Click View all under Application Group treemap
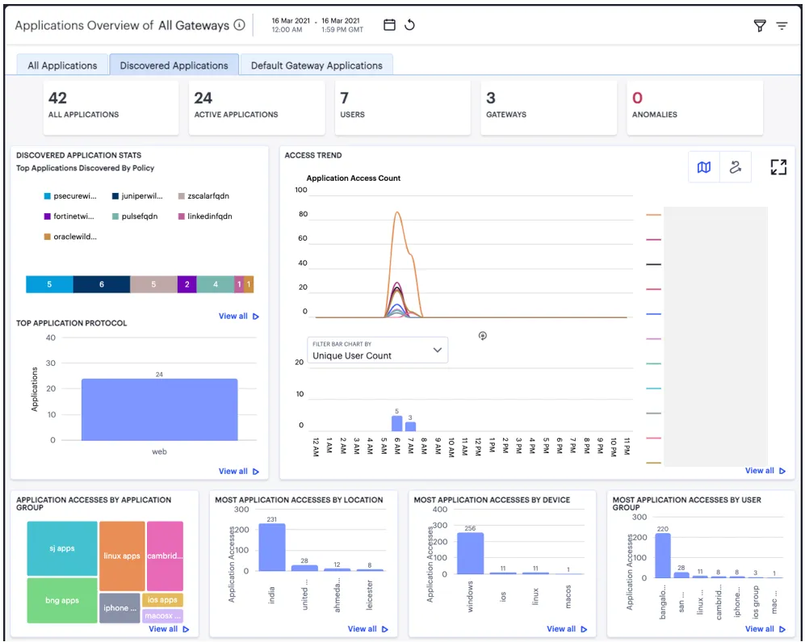The height and width of the screenshot is (642, 805). [x=169, y=629]
